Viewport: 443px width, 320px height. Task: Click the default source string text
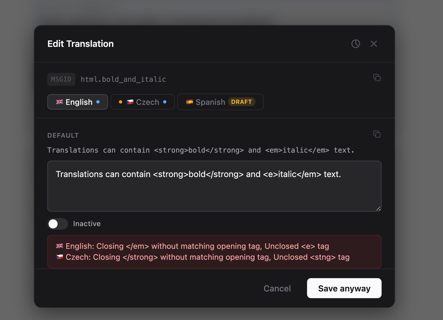[x=201, y=150]
